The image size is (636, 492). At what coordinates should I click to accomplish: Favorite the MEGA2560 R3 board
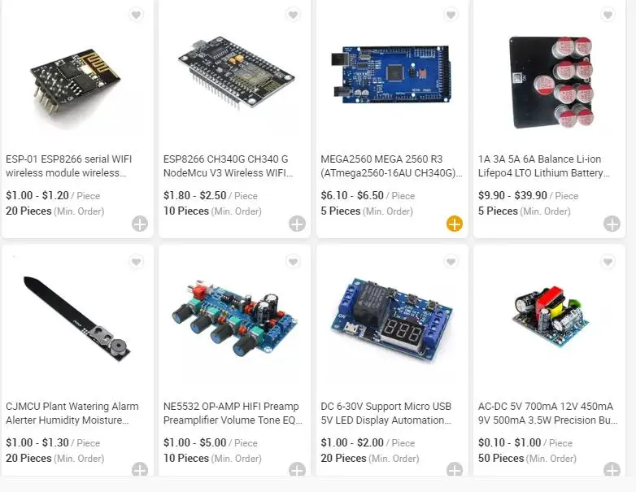point(451,15)
